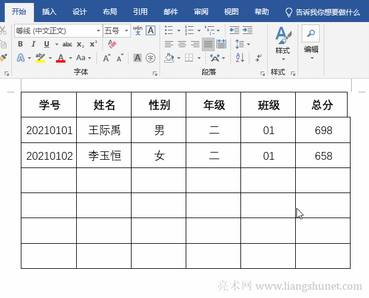The height and width of the screenshot is (298, 369).
Task: Clear all formatting with eraser icon
Action: [x=112, y=44]
